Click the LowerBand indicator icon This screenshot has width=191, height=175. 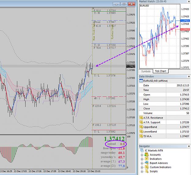tap(141, 131)
